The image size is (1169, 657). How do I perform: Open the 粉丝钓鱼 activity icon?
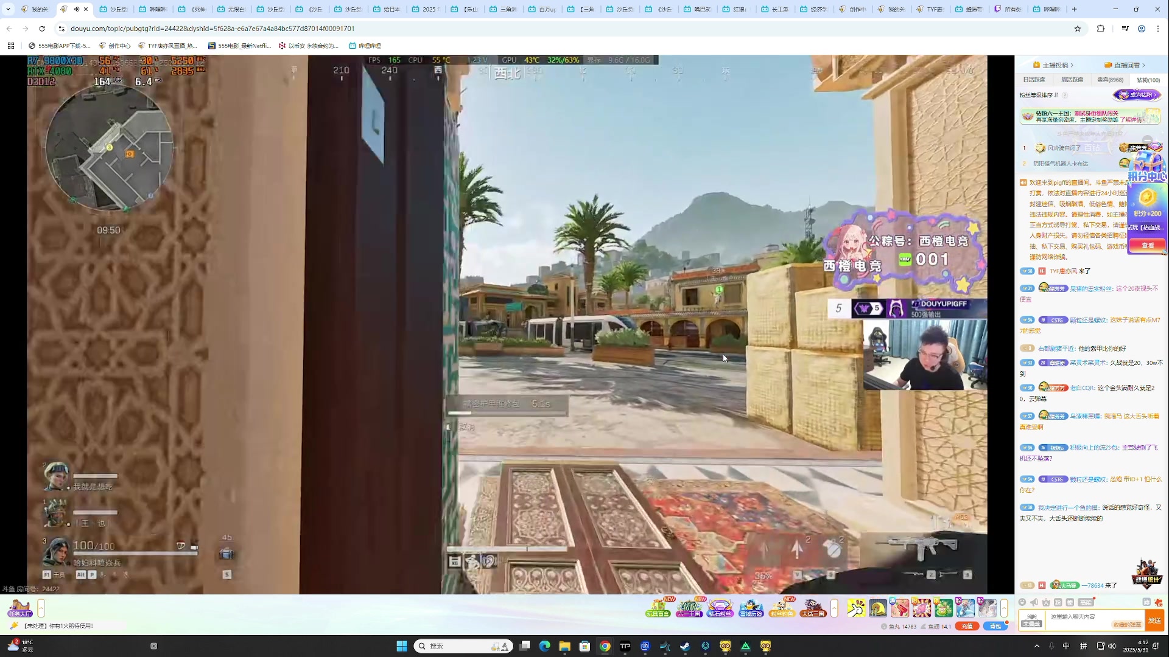click(x=782, y=608)
